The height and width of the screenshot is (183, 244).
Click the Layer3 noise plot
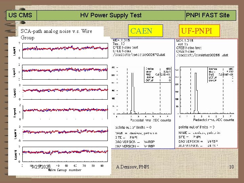click(x=65, y=92)
